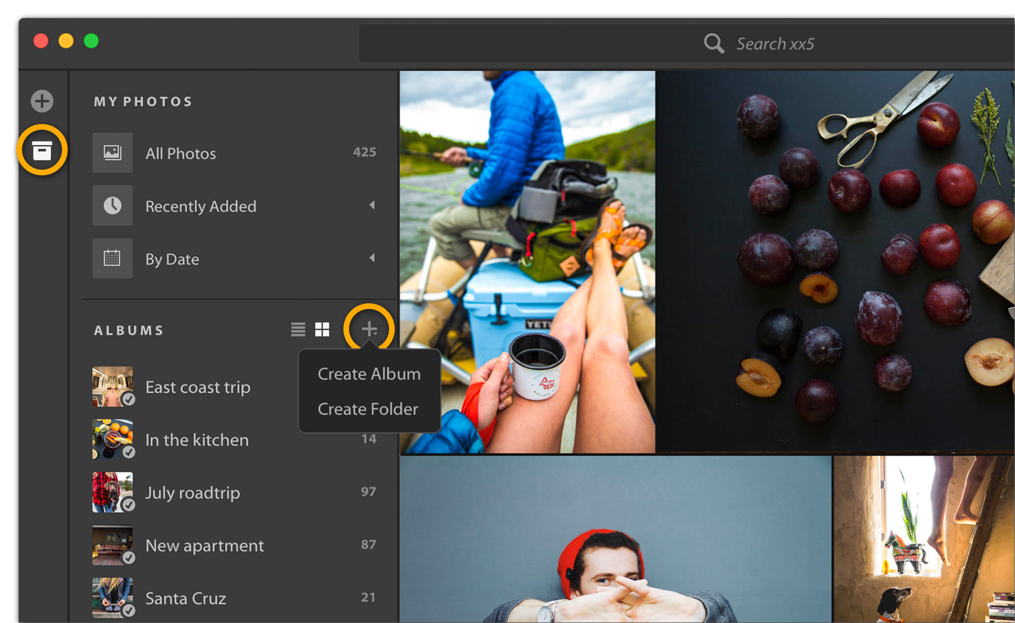Image resolution: width=1015 pixels, height=623 pixels.
Task: Click the Recently Added clock icon
Action: (x=112, y=205)
